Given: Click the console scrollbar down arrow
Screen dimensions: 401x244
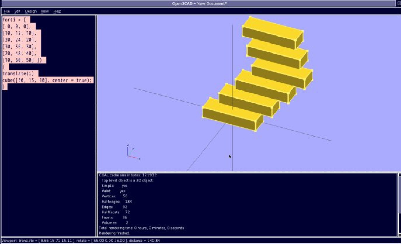Looking at the screenshot, I should point(399,235).
